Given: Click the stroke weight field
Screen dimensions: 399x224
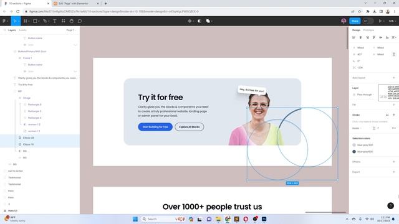Looking at the screenshot, I should point(378,128).
